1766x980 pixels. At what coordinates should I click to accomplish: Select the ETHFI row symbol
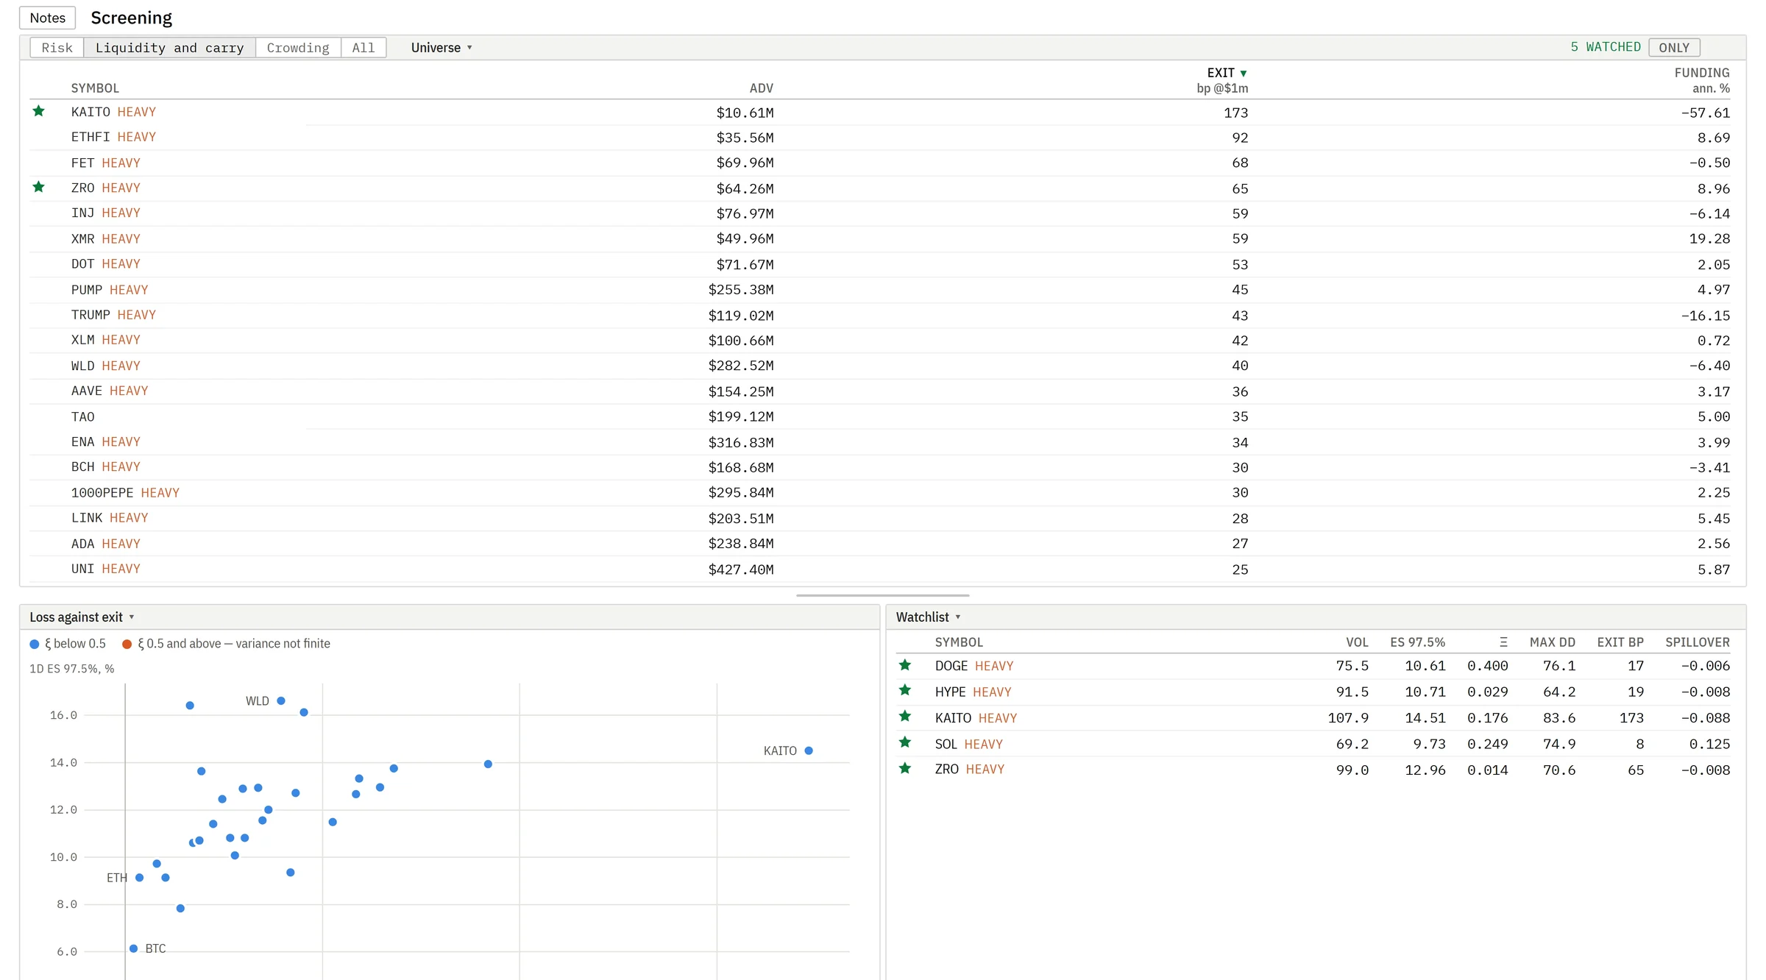(91, 137)
